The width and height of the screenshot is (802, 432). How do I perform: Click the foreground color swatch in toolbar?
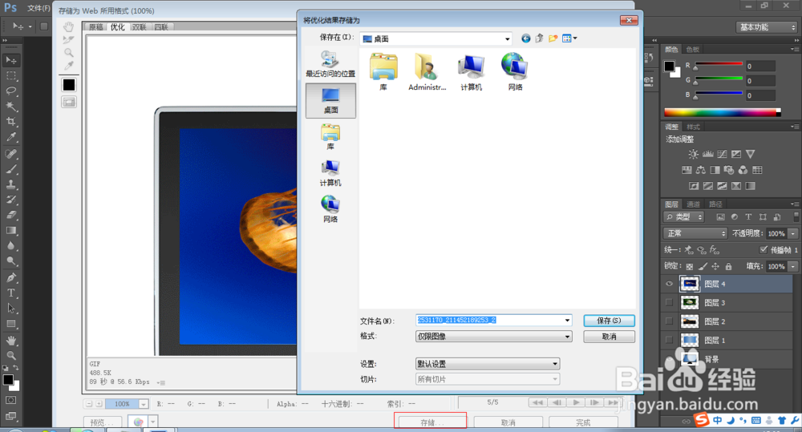(x=8, y=380)
